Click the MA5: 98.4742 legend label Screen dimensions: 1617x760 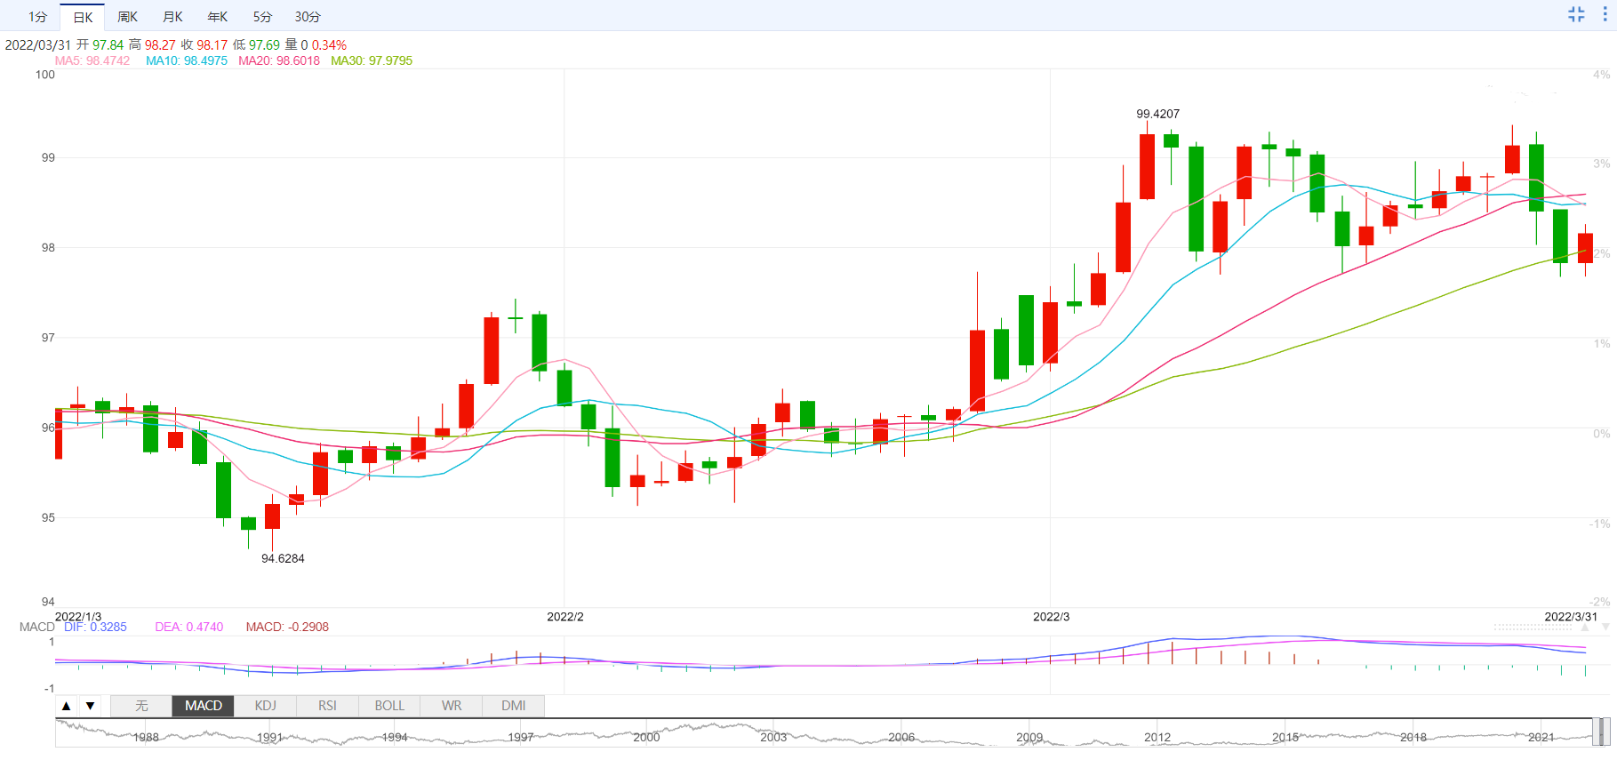coord(92,61)
